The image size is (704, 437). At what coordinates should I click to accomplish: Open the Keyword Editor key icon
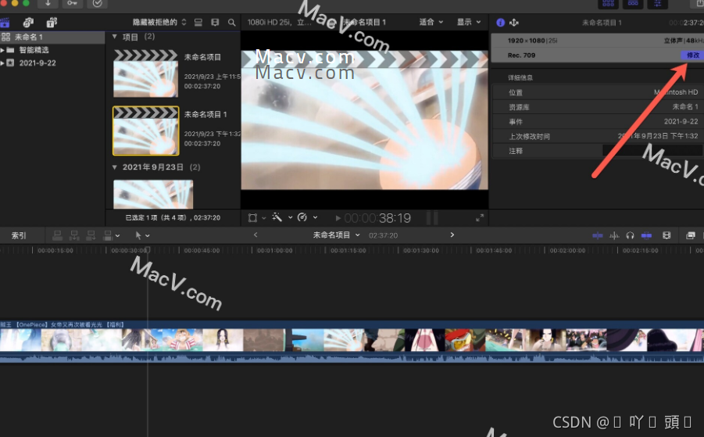pyautogui.click(x=73, y=4)
